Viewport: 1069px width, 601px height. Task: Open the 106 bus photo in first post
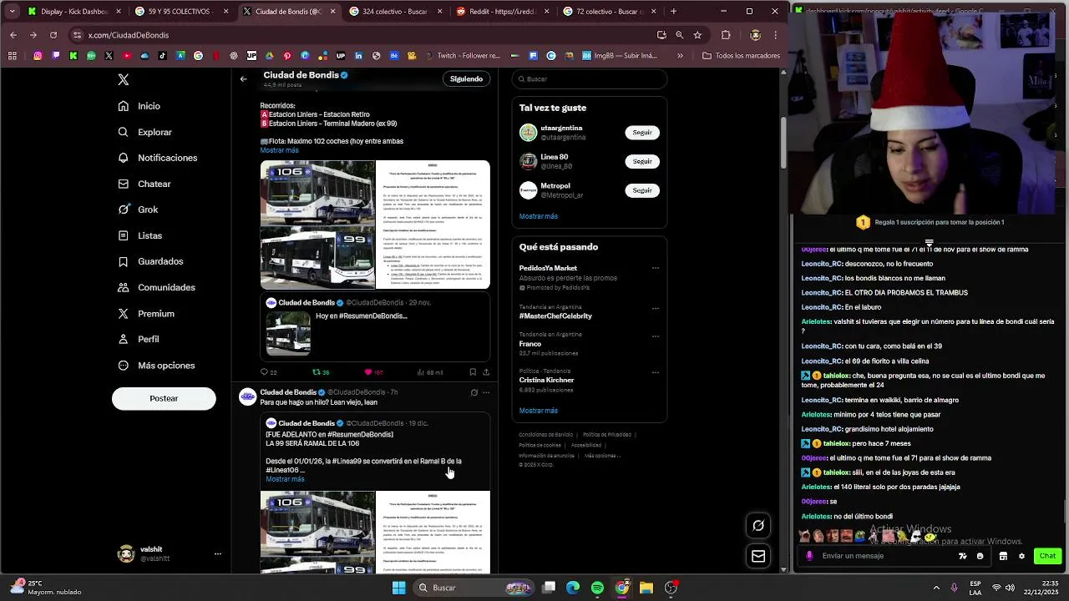click(x=317, y=192)
